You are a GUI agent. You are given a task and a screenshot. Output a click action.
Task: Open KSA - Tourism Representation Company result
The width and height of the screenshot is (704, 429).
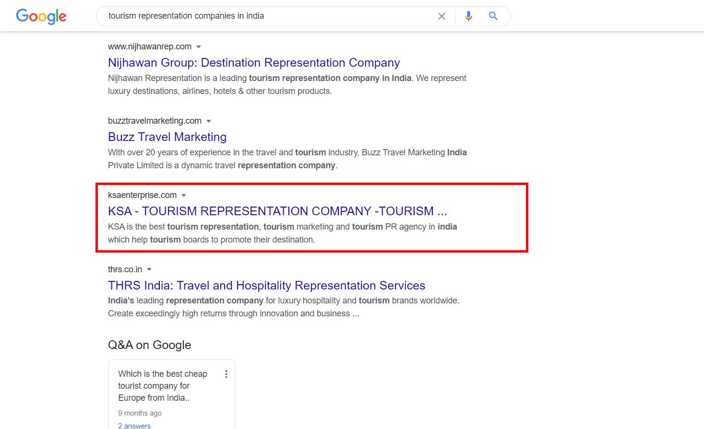(x=277, y=211)
